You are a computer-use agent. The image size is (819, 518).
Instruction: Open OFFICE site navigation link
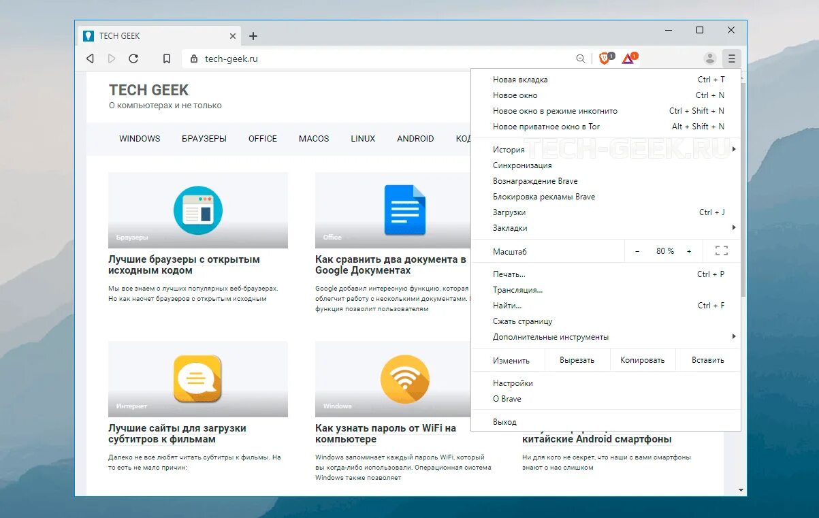point(263,138)
